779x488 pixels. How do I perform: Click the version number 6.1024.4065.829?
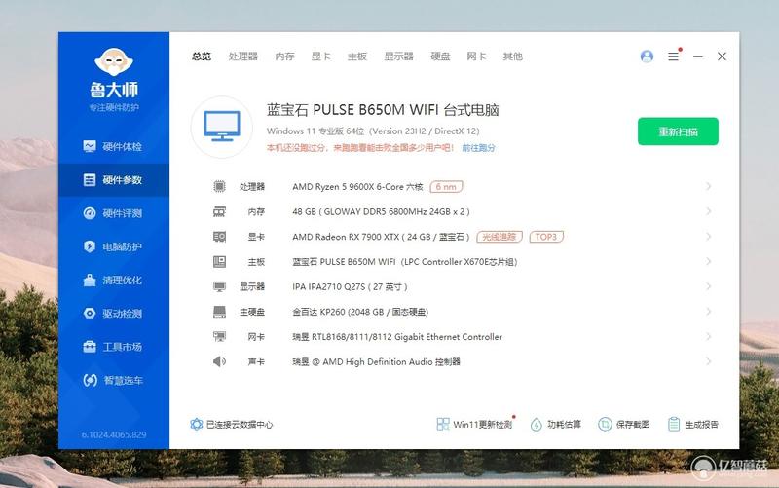[x=114, y=434]
